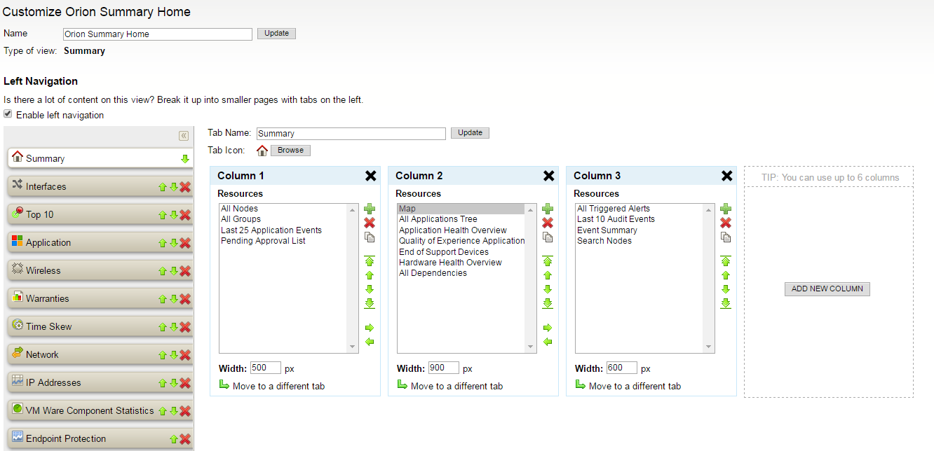The image size is (934, 451).
Task: Focus the Tab Name input field
Action: click(351, 134)
